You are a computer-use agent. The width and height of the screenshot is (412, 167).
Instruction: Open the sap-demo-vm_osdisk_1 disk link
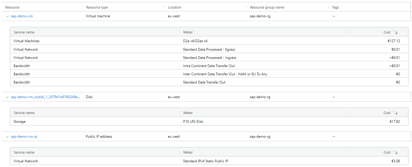(45, 97)
